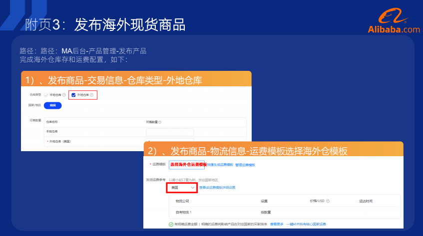Image resolution: width=423 pixels, height=236 pixels.
Task: Click the 查看更多 link
Action: tap(277, 225)
